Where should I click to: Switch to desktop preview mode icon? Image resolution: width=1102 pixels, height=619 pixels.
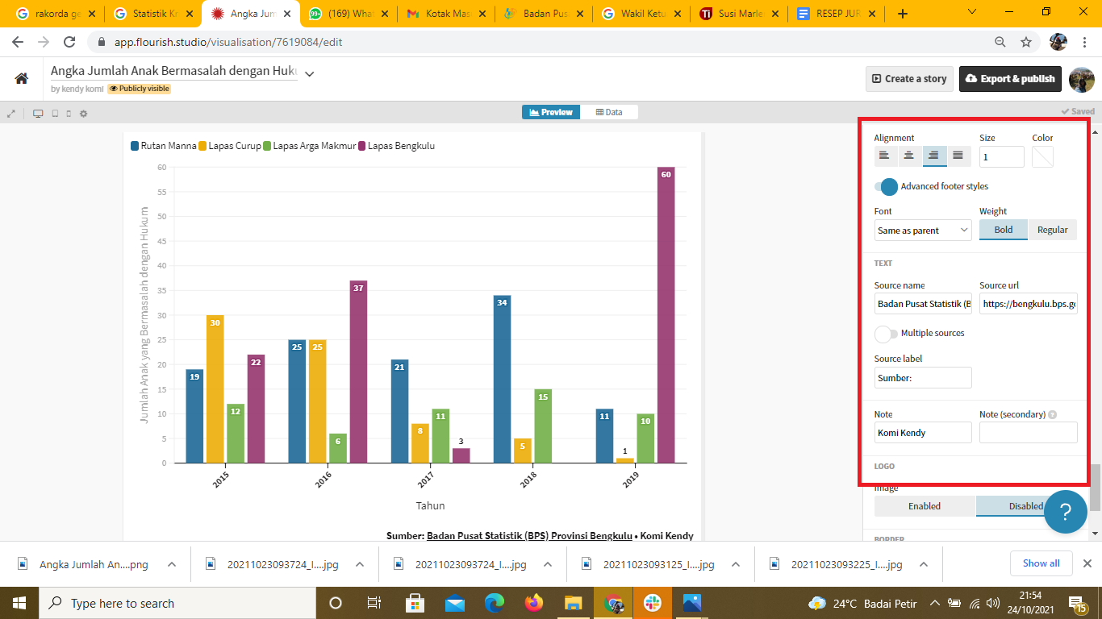[x=38, y=114]
